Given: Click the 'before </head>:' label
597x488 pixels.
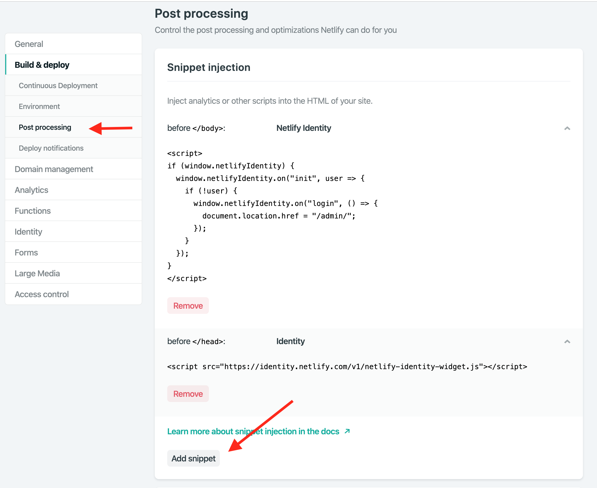Looking at the screenshot, I should [196, 341].
